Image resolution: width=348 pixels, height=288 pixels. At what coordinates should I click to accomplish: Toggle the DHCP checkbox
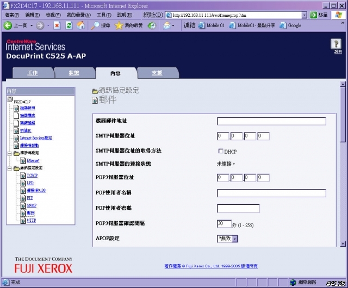tap(221, 151)
